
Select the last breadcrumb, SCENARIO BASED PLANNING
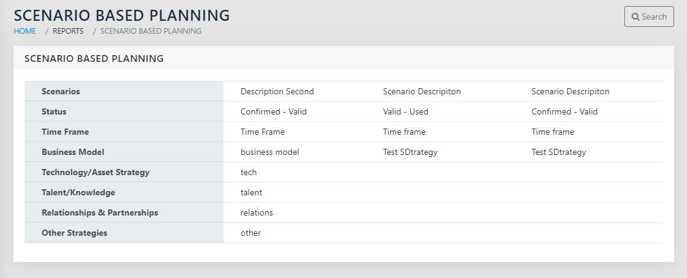150,31
